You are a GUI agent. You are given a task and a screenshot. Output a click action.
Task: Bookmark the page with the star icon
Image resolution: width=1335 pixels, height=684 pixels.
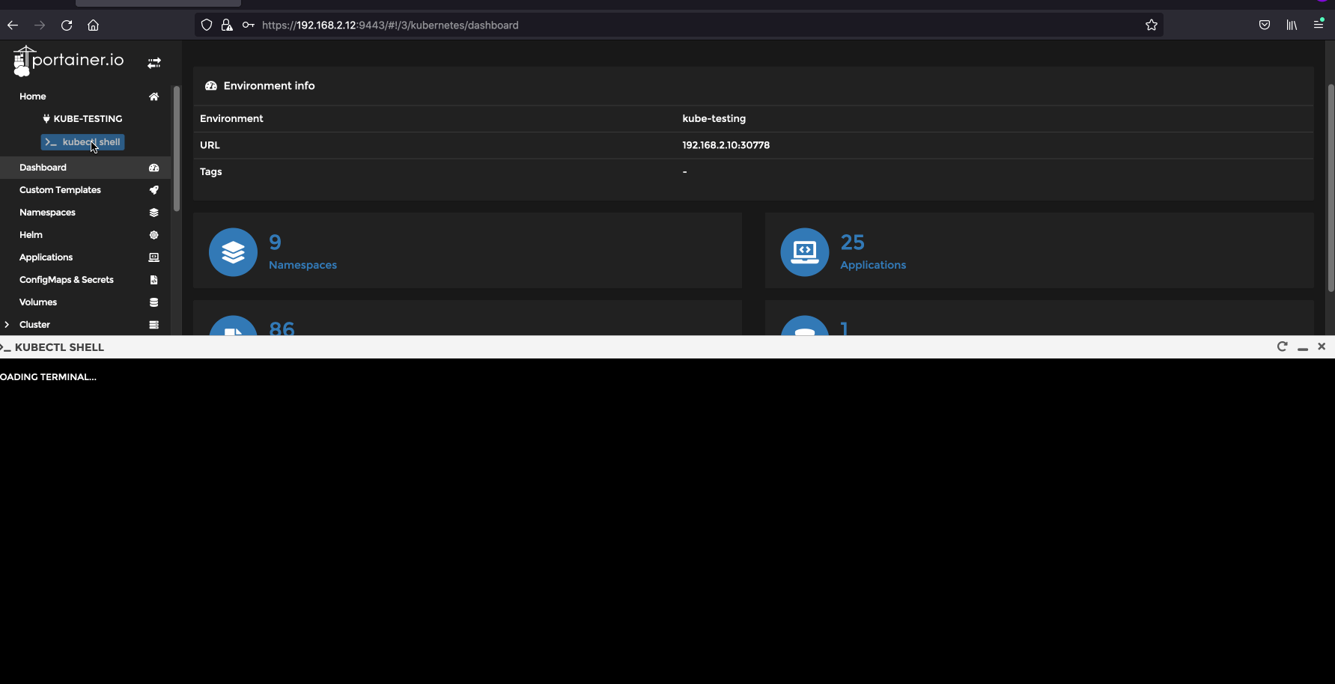tap(1152, 25)
